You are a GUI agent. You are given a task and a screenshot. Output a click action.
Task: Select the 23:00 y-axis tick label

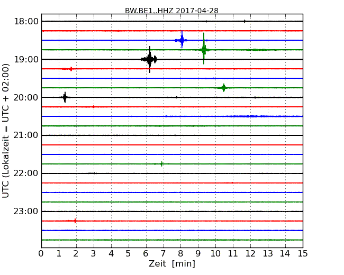(x=26, y=212)
